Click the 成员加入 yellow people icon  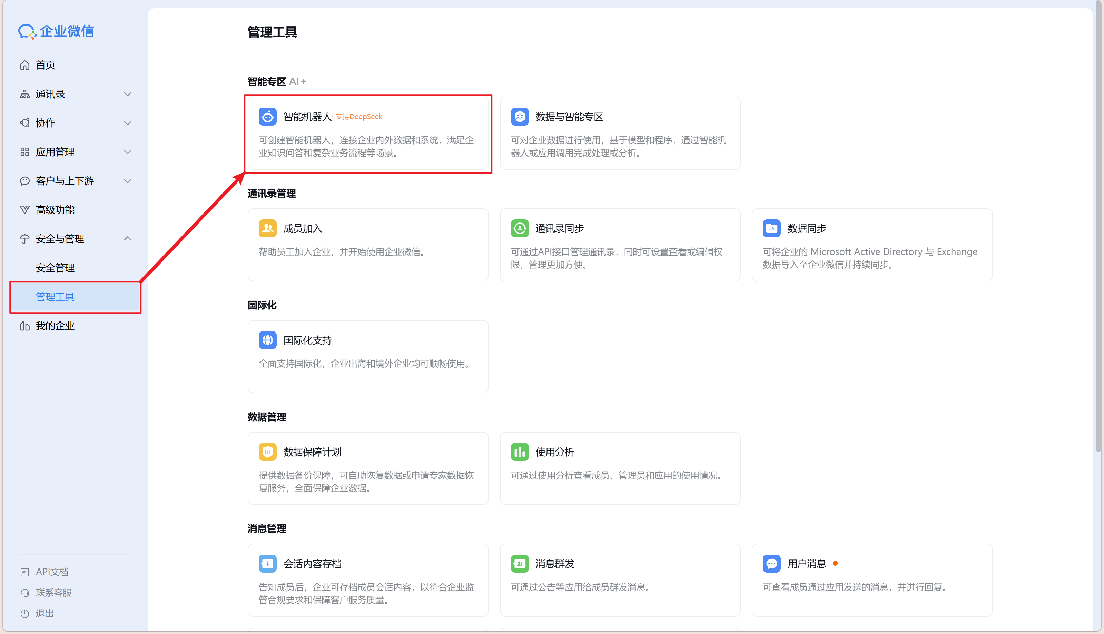pyautogui.click(x=267, y=228)
